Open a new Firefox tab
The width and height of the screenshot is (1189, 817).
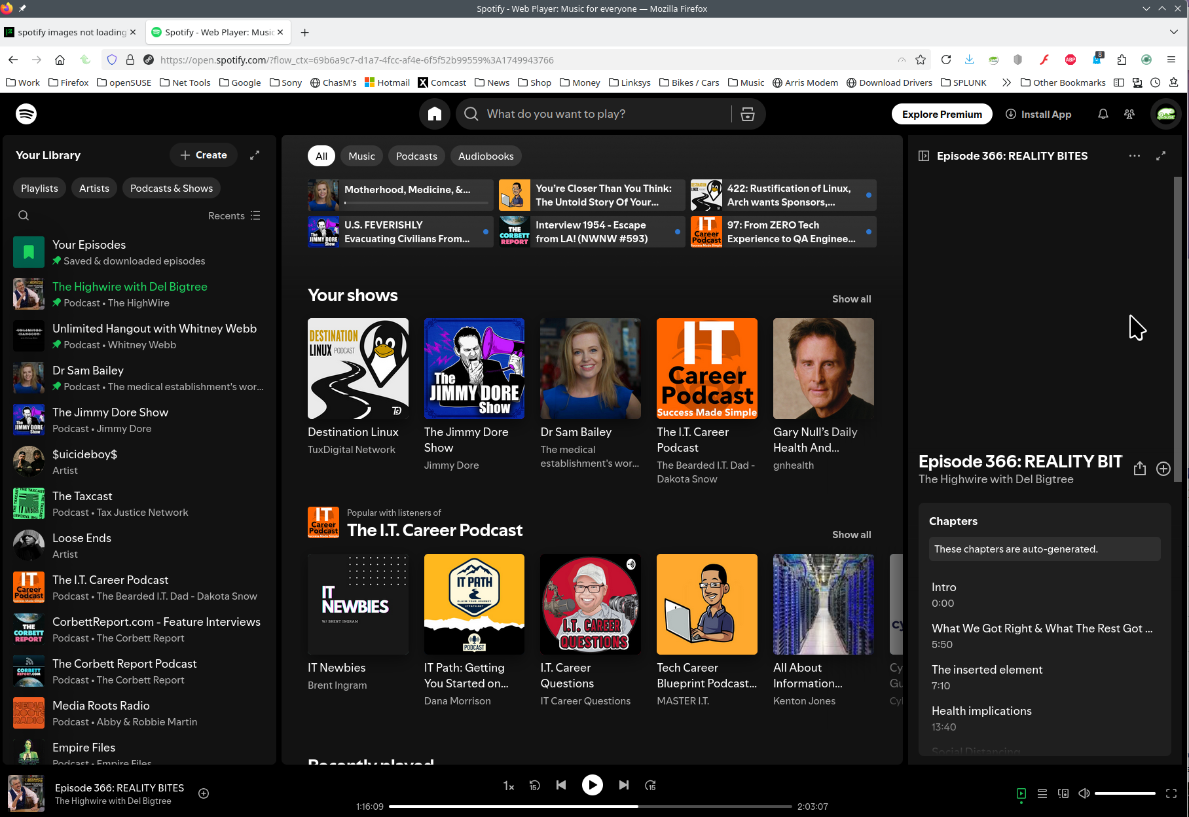pos(305,32)
